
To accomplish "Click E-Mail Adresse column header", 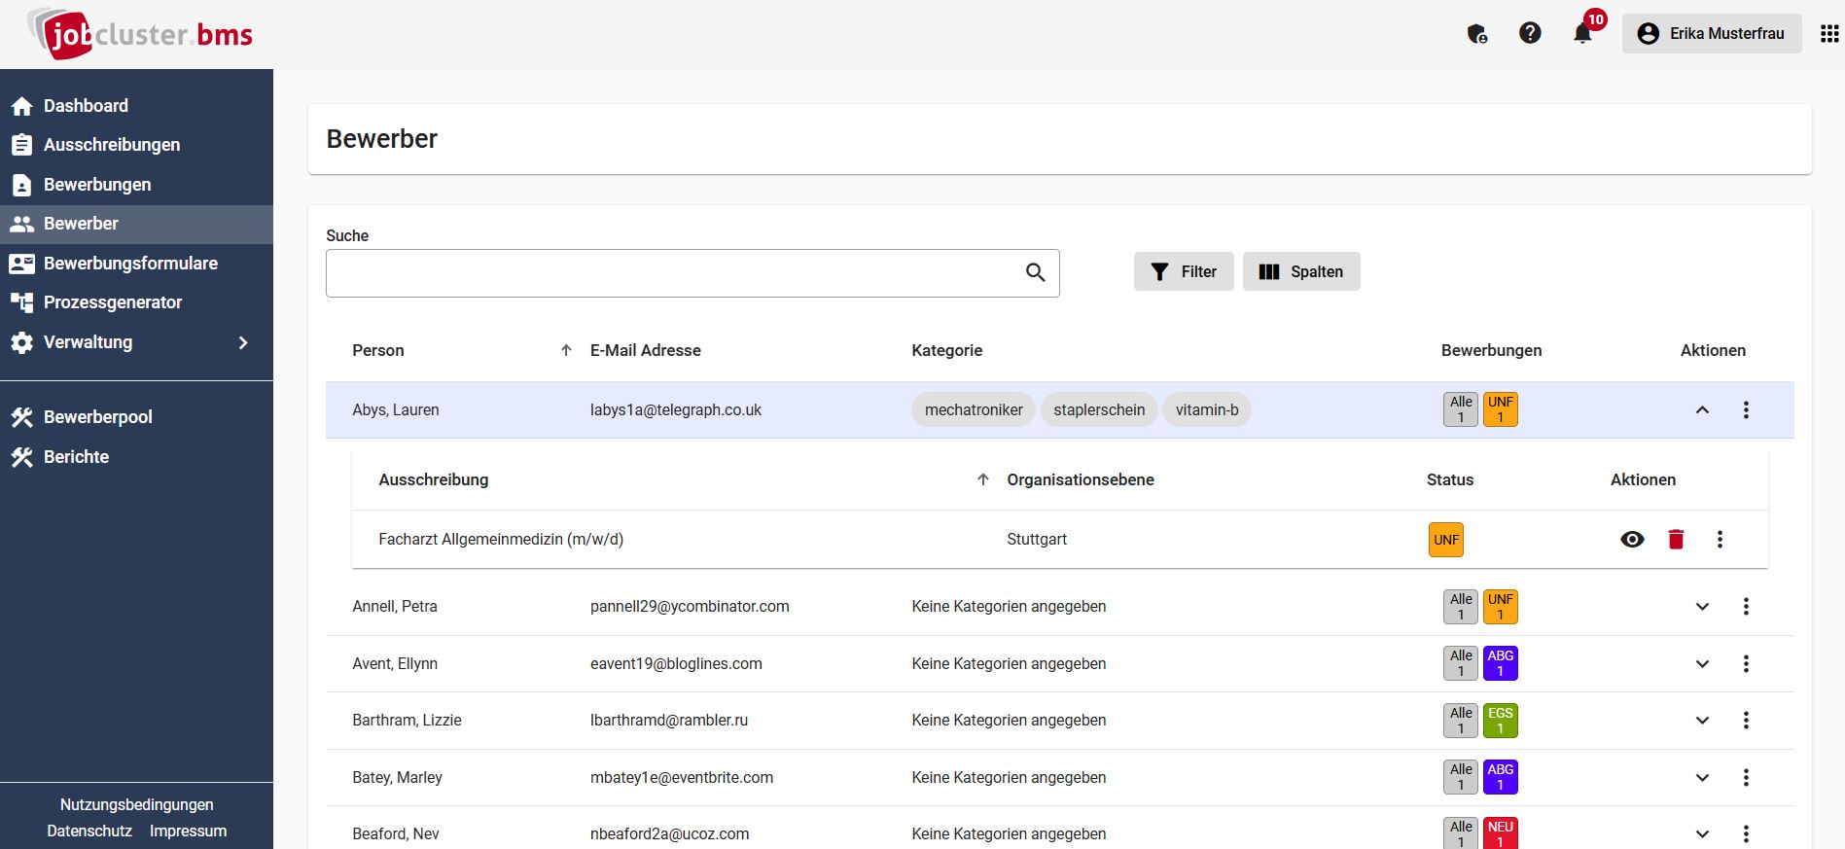I will (646, 350).
